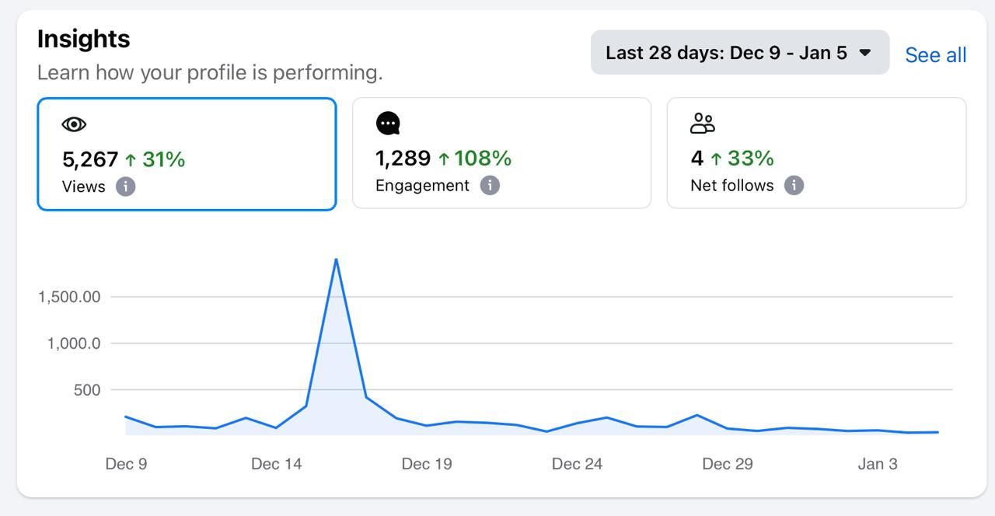Select the Views metric label
Viewport: 995px width, 516px height.
click(x=83, y=187)
